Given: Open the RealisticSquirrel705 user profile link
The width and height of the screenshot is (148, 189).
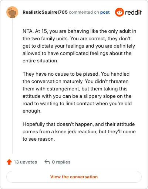Looking at the screenshot, I should 45,12.
